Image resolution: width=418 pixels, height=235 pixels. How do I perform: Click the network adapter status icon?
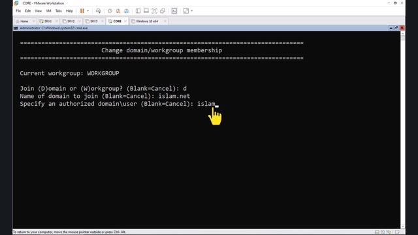(x=389, y=232)
